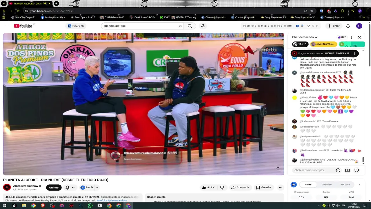Click the video player area
The height and width of the screenshot is (209, 371).
(x=143, y=104)
